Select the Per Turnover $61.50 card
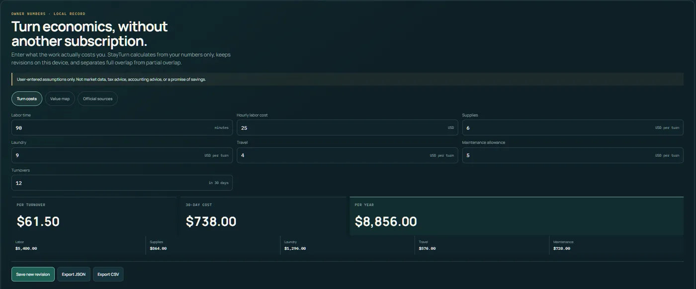Viewport: 696px width, 289px height. point(94,216)
